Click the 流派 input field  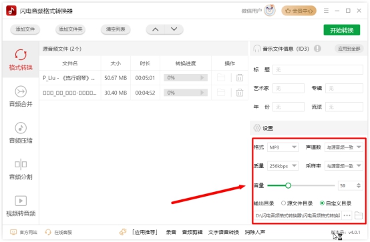tap(344, 107)
